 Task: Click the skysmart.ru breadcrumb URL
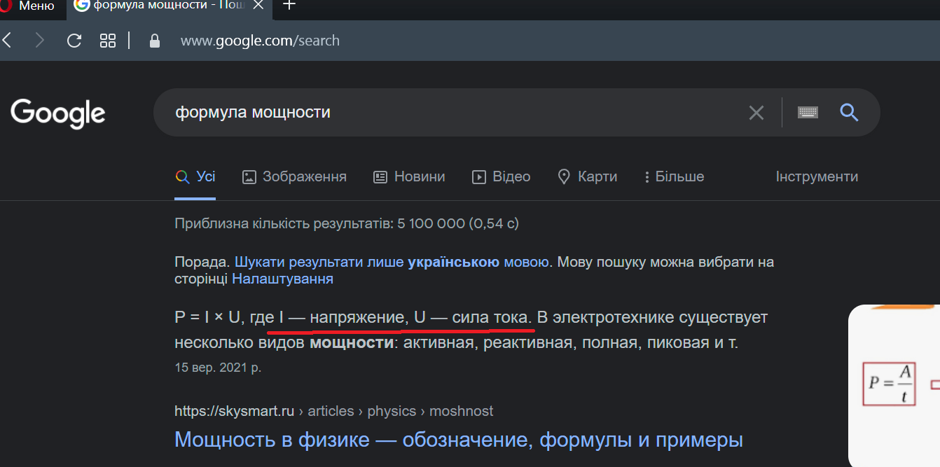tap(334, 411)
